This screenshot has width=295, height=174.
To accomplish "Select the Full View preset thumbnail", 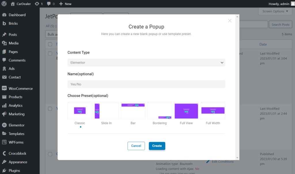I will (186, 111).
